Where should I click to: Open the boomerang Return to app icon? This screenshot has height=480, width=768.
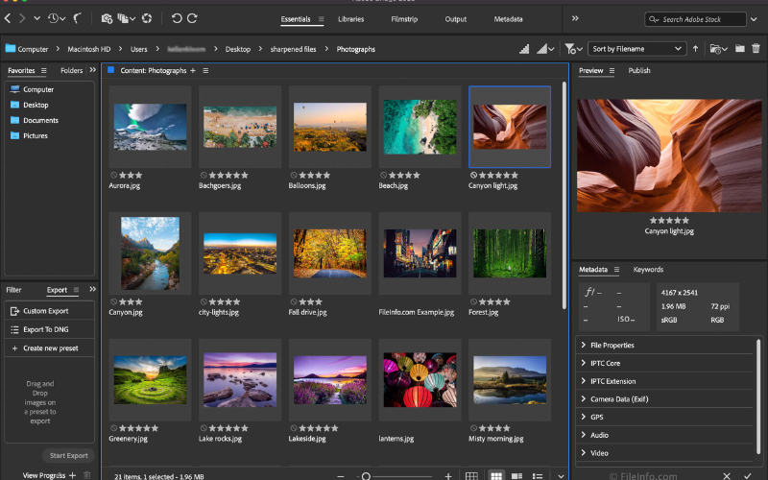pyautogui.click(x=78, y=18)
